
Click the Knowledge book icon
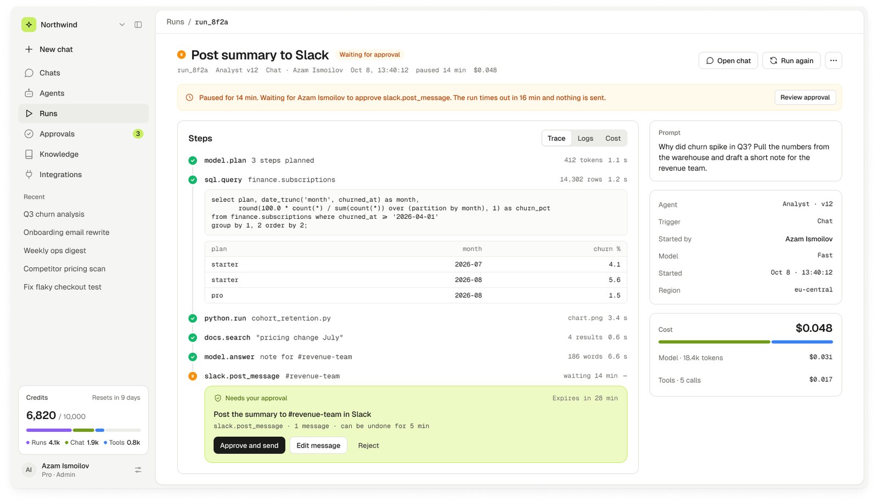click(x=29, y=154)
